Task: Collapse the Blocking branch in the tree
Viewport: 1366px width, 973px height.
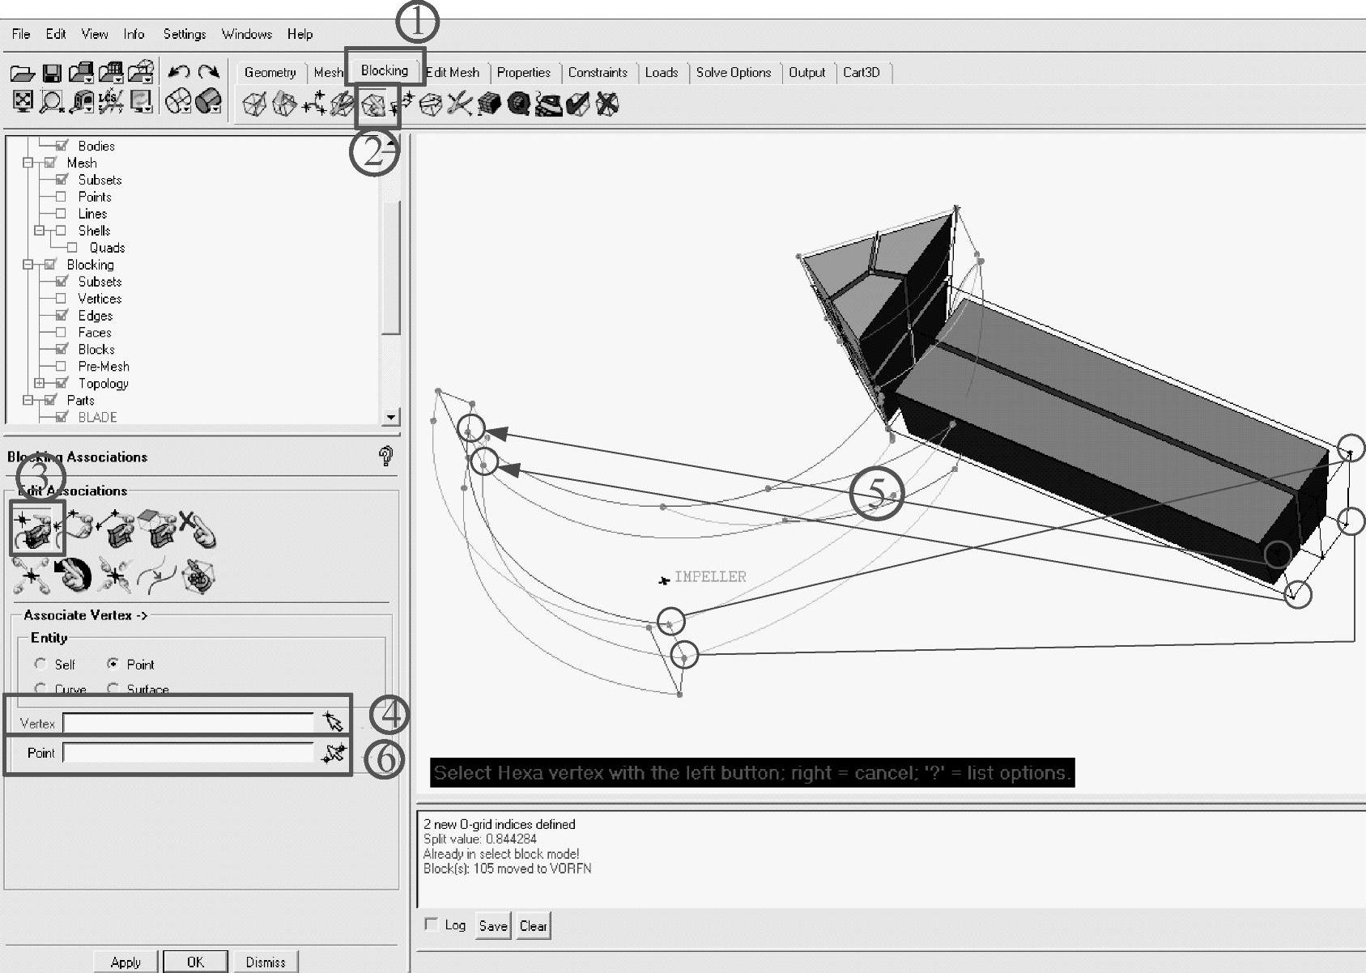Action: click(28, 265)
